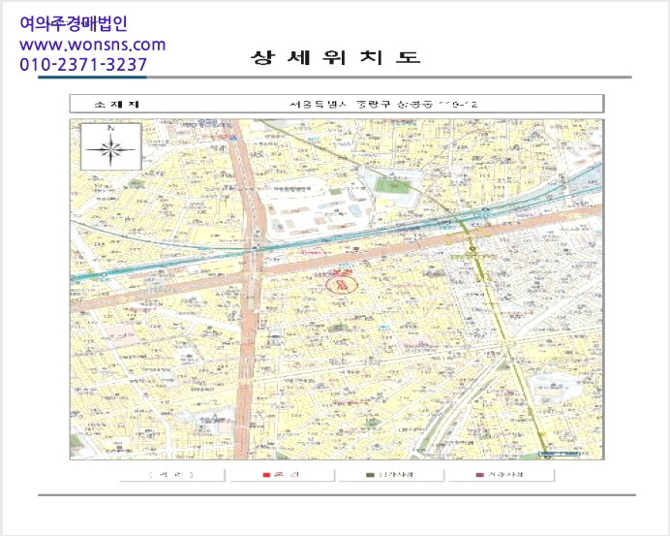Click the green park area on the map
This screenshot has height=536, width=670.
click(393, 186)
